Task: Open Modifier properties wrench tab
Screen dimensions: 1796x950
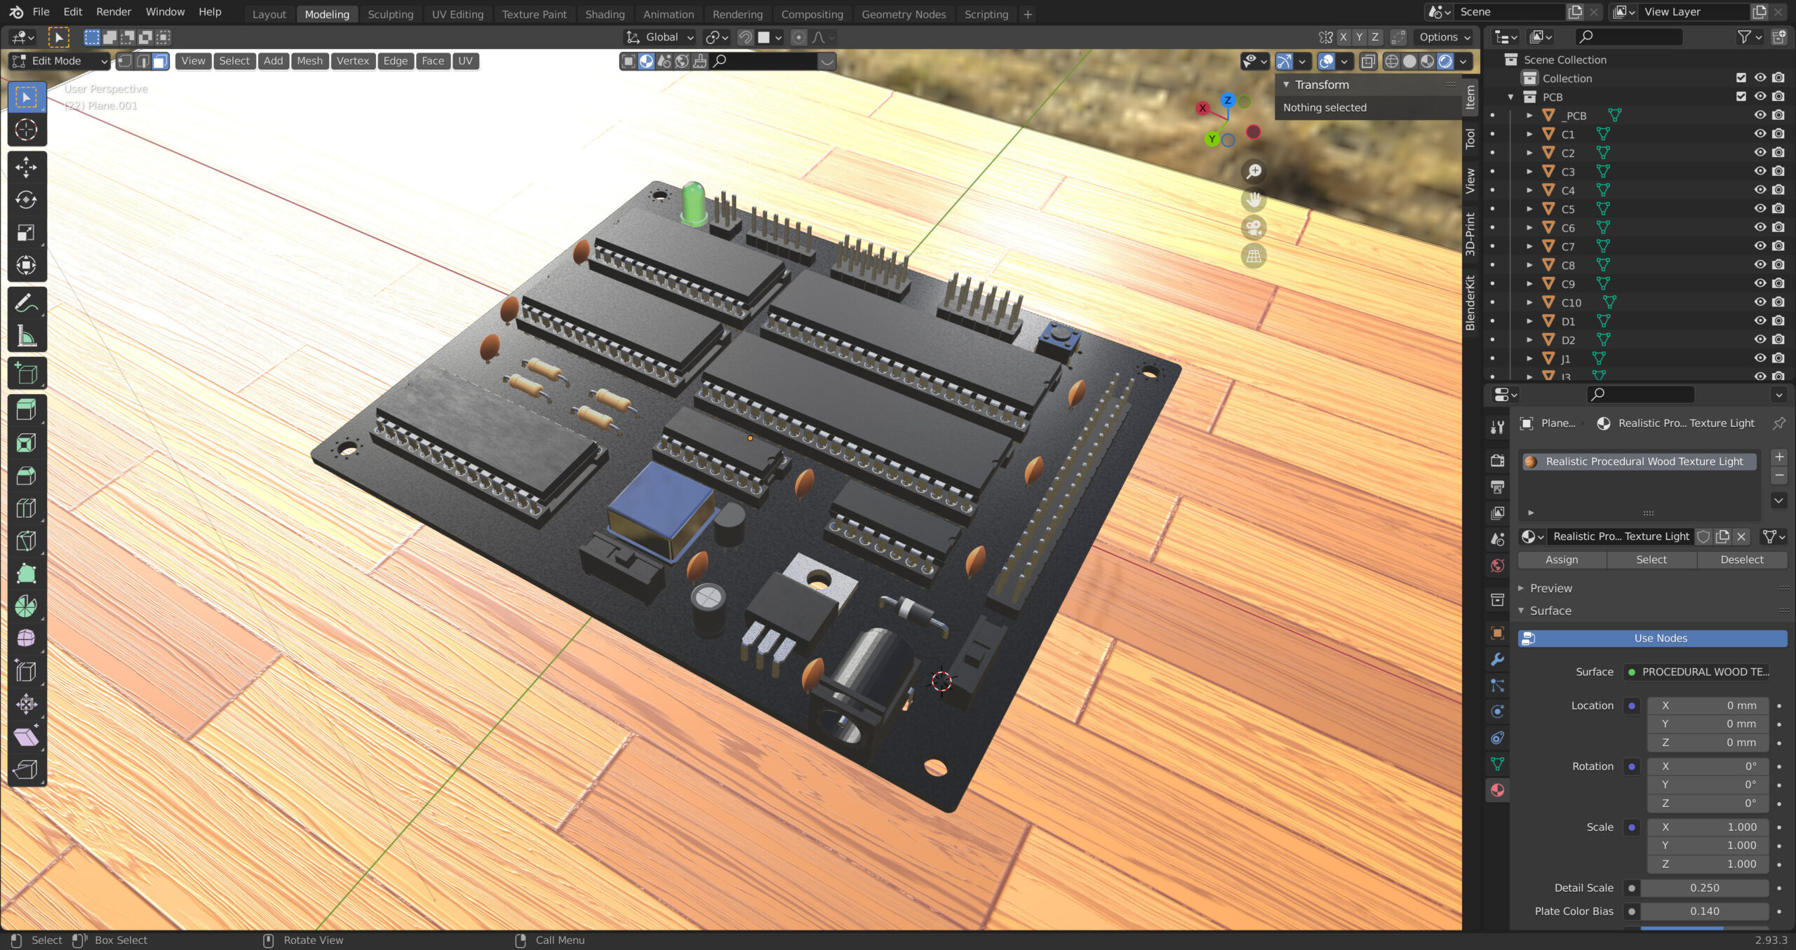Action: [x=1497, y=659]
